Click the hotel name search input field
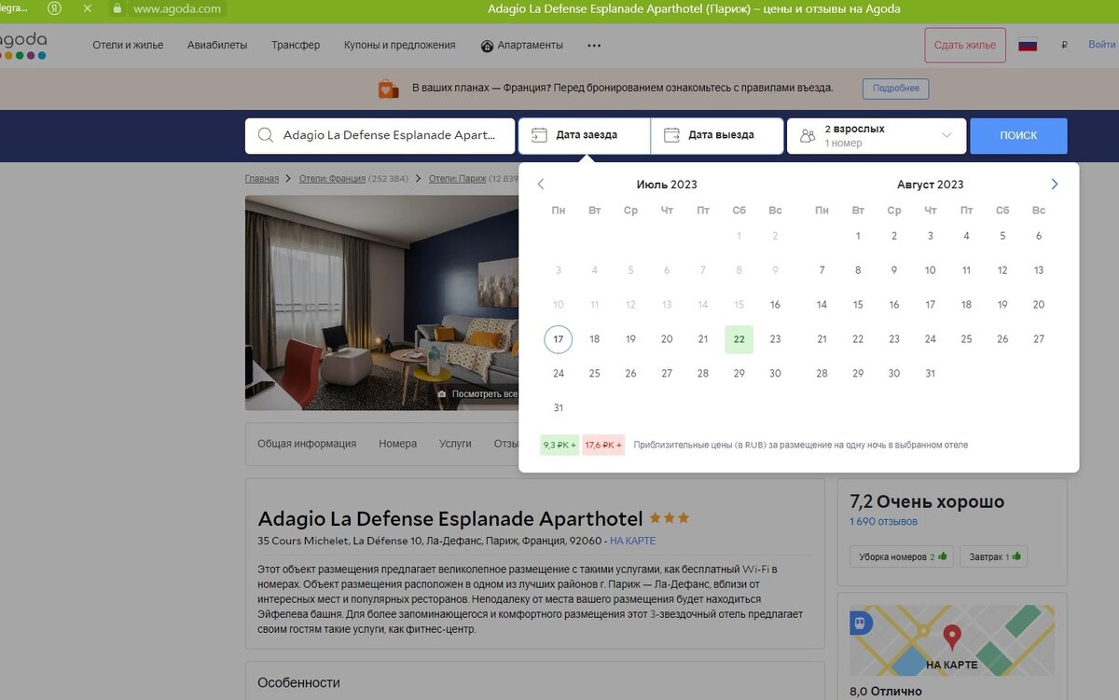Viewport: 1119px width, 700px height. pos(380,135)
